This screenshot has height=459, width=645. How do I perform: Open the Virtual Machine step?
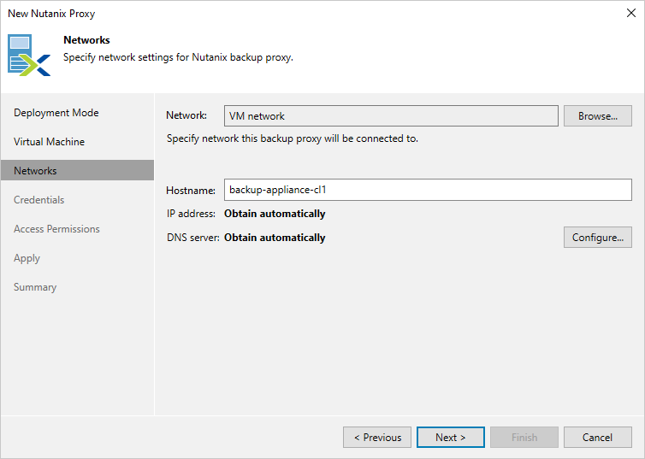click(x=49, y=142)
